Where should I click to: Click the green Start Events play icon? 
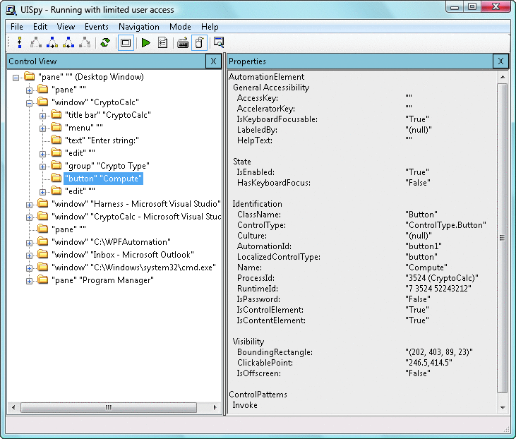point(146,43)
